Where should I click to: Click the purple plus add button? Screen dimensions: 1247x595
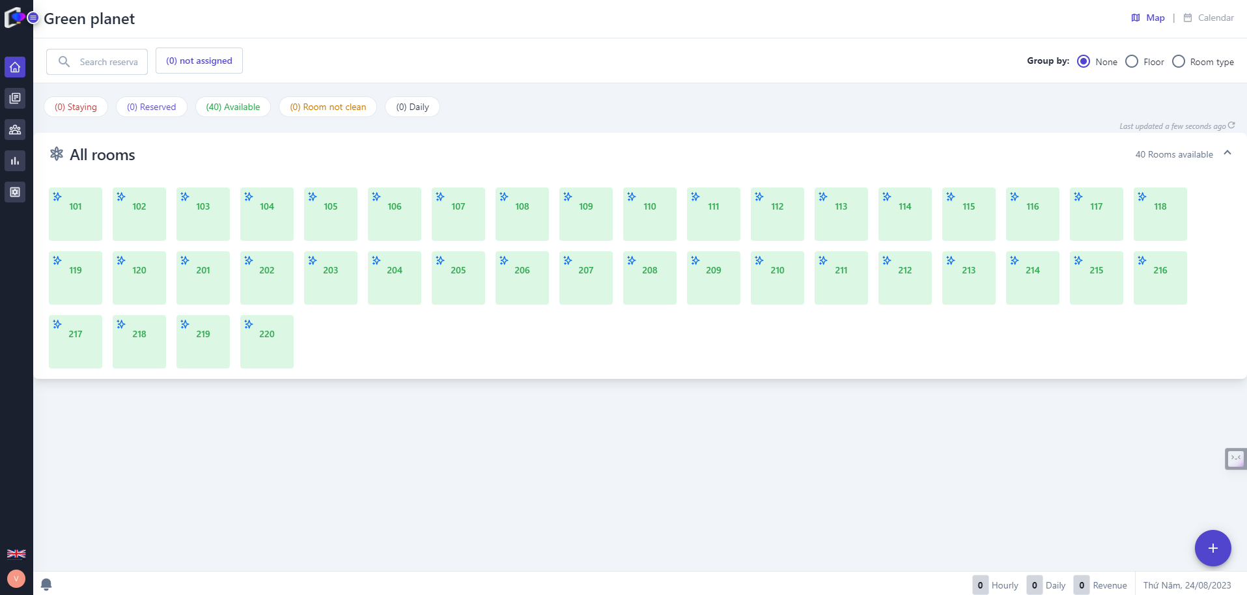click(x=1212, y=548)
